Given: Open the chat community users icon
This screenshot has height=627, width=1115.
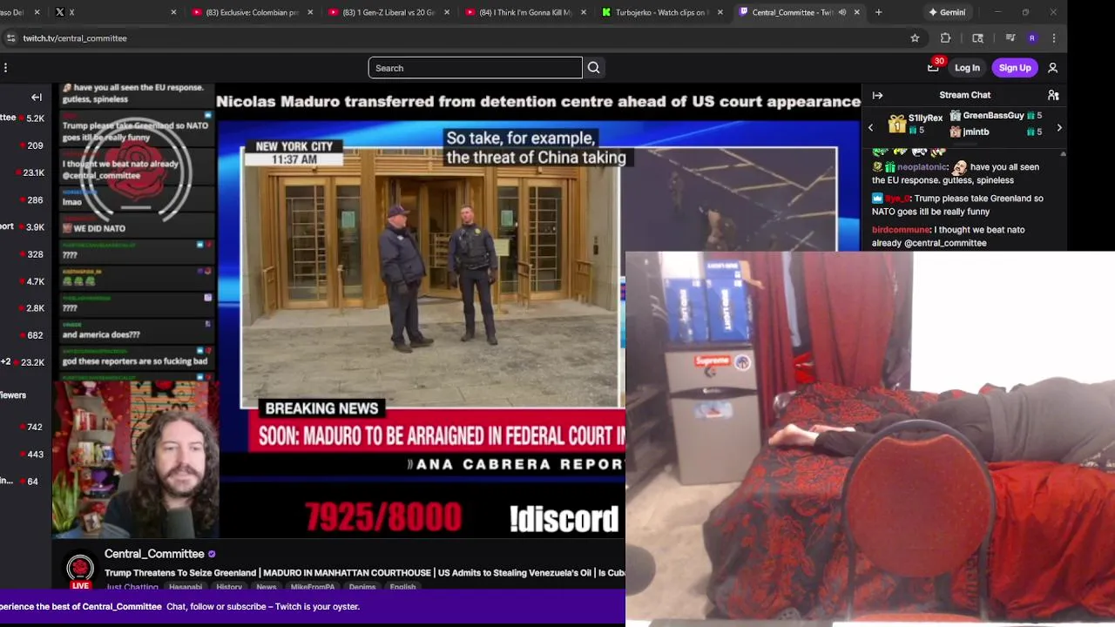Looking at the screenshot, I should click(1053, 95).
